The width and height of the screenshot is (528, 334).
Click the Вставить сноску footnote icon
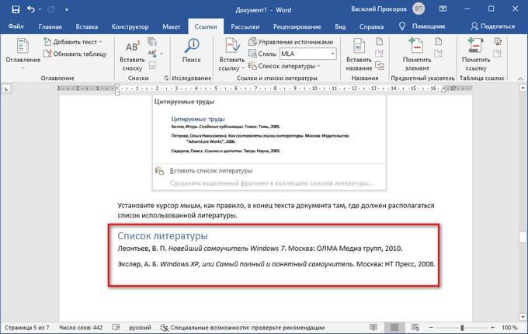[132, 47]
